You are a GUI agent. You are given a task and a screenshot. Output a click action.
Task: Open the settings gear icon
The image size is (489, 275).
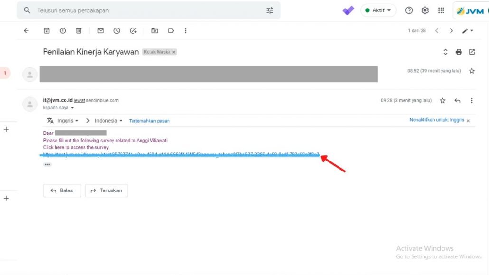[x=425, y=10]
